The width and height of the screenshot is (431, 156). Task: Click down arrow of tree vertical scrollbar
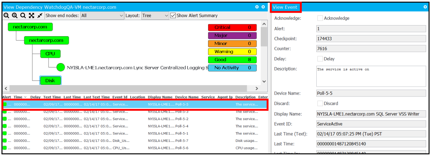pyautogui.click(x=264, y=82)
